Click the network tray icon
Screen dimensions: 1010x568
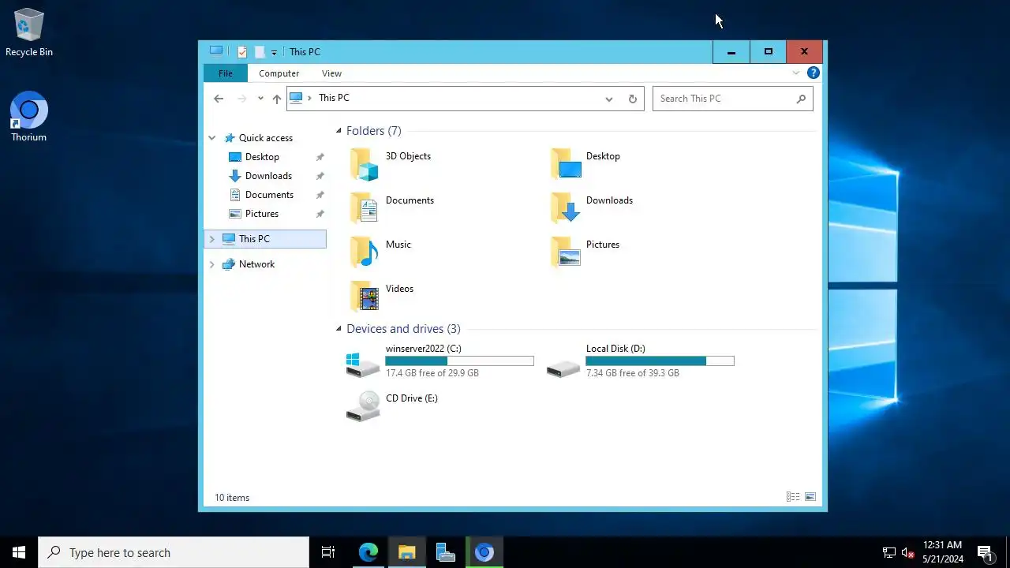pos(888,552)
